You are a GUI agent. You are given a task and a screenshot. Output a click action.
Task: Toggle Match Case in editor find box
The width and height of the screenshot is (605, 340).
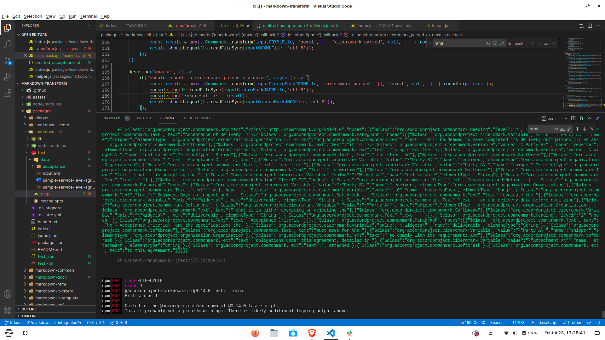click(488, 43)
